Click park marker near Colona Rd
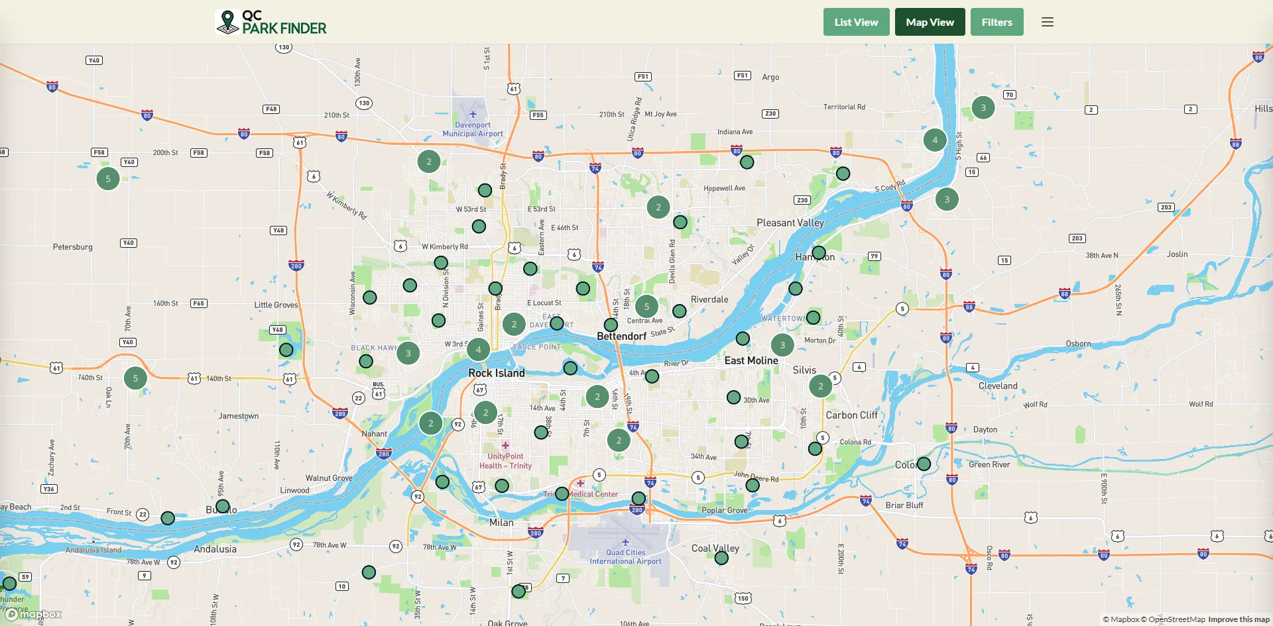The height and width of the screenshot is (626, 1273). pyautogui.click(x=815, y=448)
